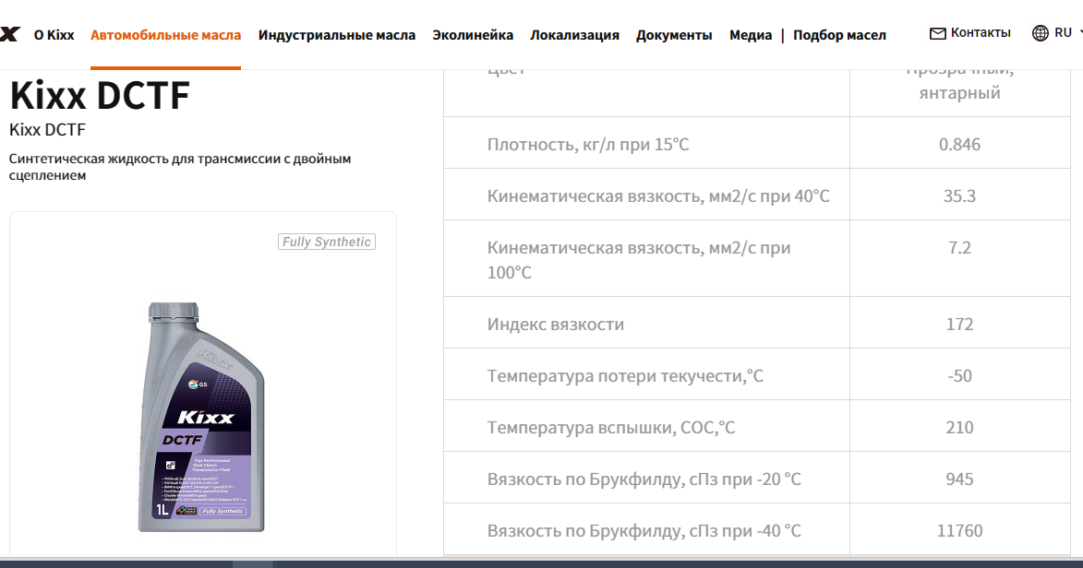This screenshot has width=1083, height=568.
Task: Select the Вязкость по Брукфилду при -20 °C label
Action: 644,479
